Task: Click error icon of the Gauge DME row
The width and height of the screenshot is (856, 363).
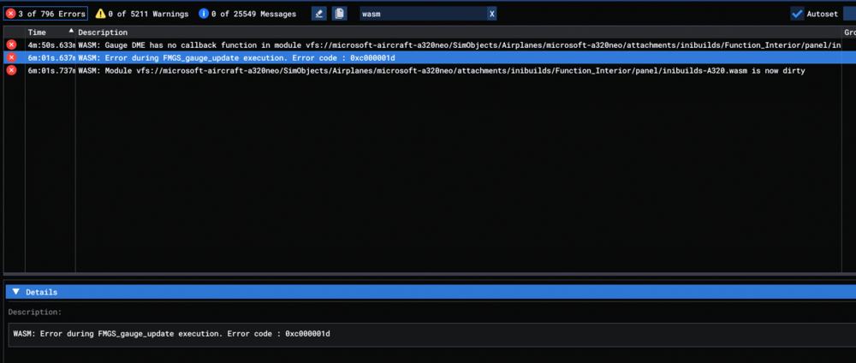Action: point(11,45)
